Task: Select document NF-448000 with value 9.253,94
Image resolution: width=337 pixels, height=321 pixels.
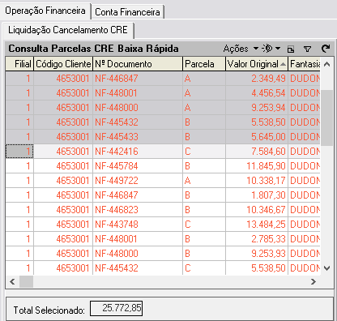Action: click(x=163, y=108)
